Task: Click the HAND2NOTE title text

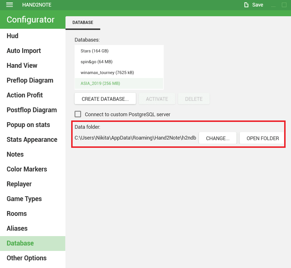Action: point(37,5)
